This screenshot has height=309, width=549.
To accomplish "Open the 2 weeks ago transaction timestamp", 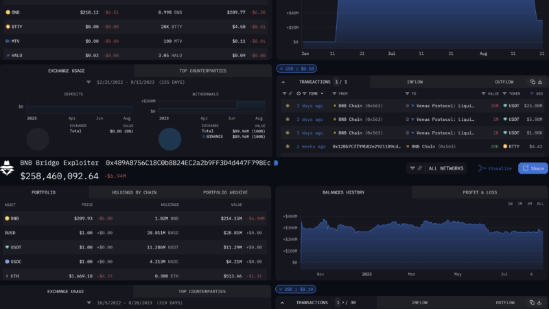I will 311,146.
